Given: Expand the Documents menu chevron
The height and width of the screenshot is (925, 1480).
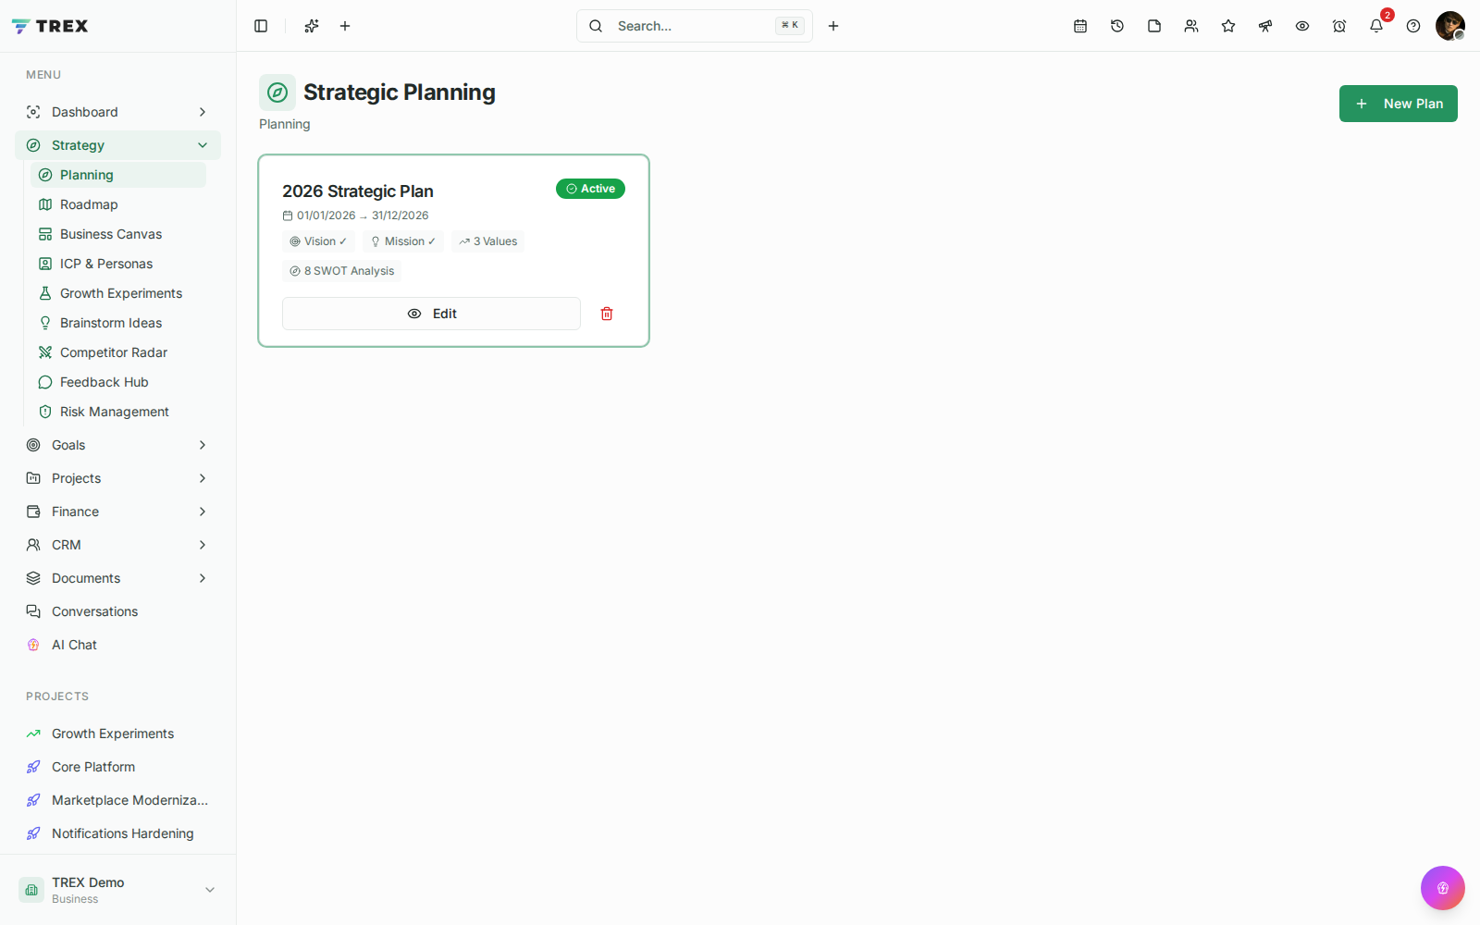Looking at the screenshot, I should 203,578.
